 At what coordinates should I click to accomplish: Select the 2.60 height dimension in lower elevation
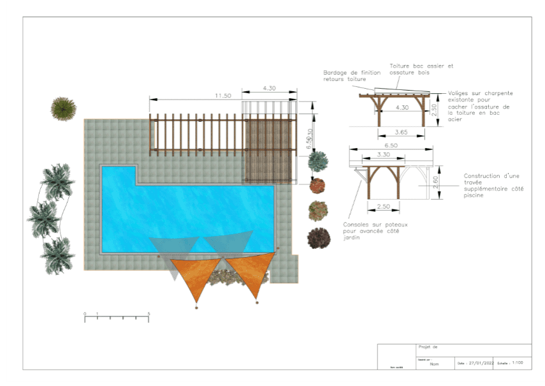click(x=435, y=183)
